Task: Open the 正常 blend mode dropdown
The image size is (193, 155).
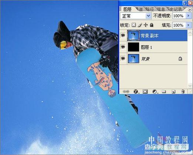Action: click(136, 16)
